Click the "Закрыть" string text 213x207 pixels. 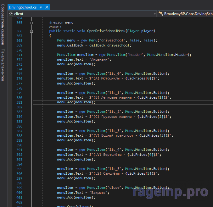(99, 193)
